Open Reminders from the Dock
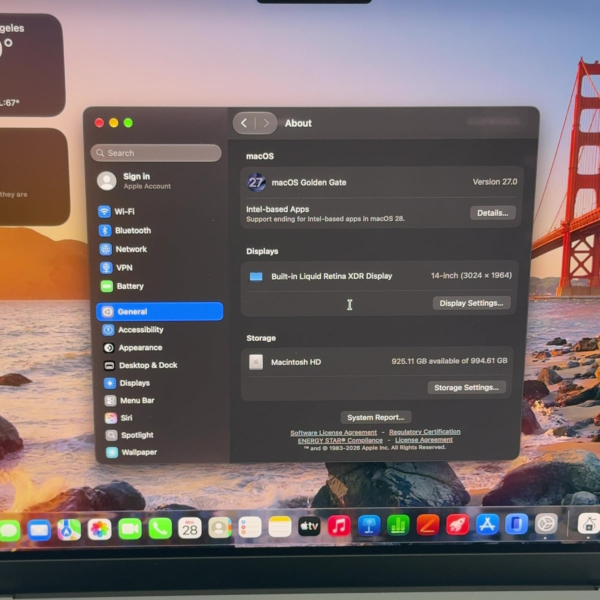 click(x=250, y=527)
